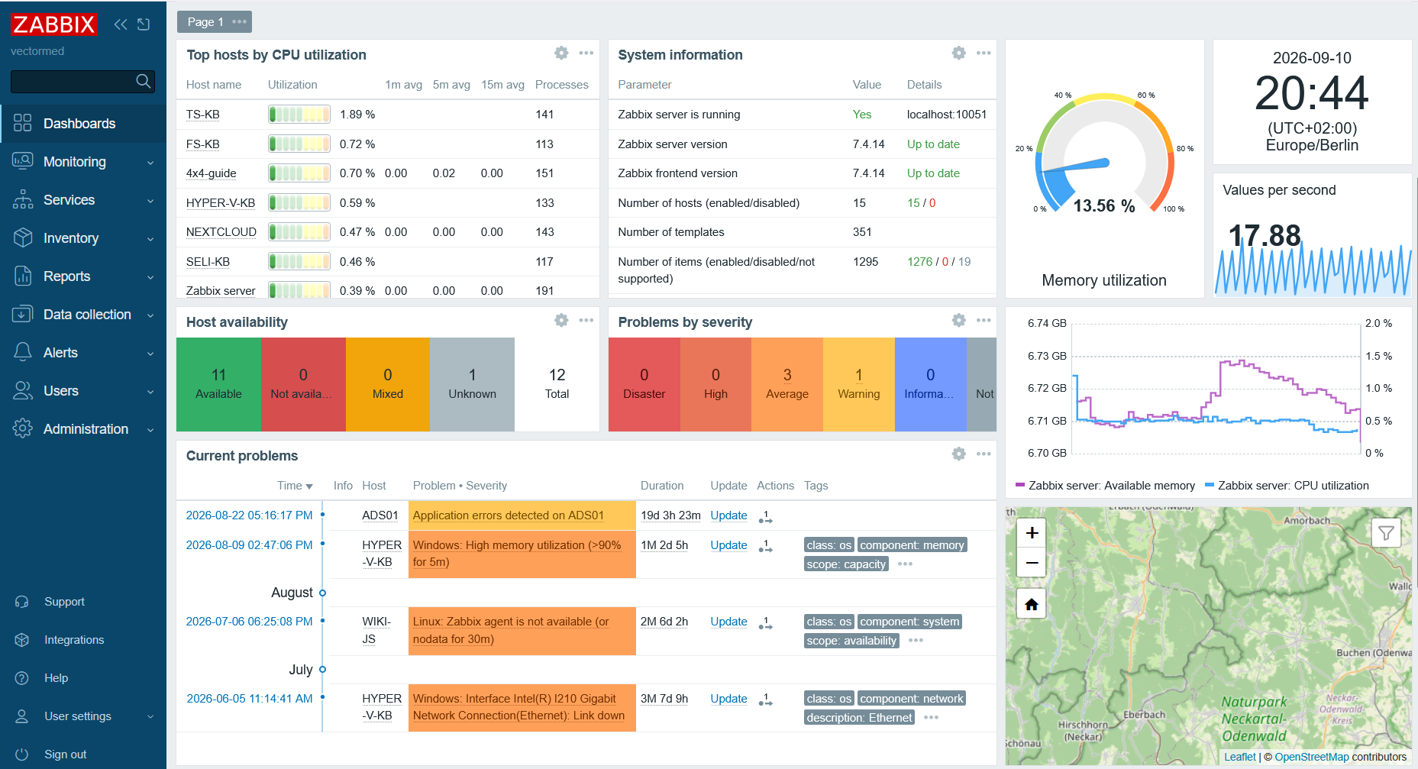This screenshot has width=1418, height=769.
Task: Expand the Reports menu
Action: (83, 276)
